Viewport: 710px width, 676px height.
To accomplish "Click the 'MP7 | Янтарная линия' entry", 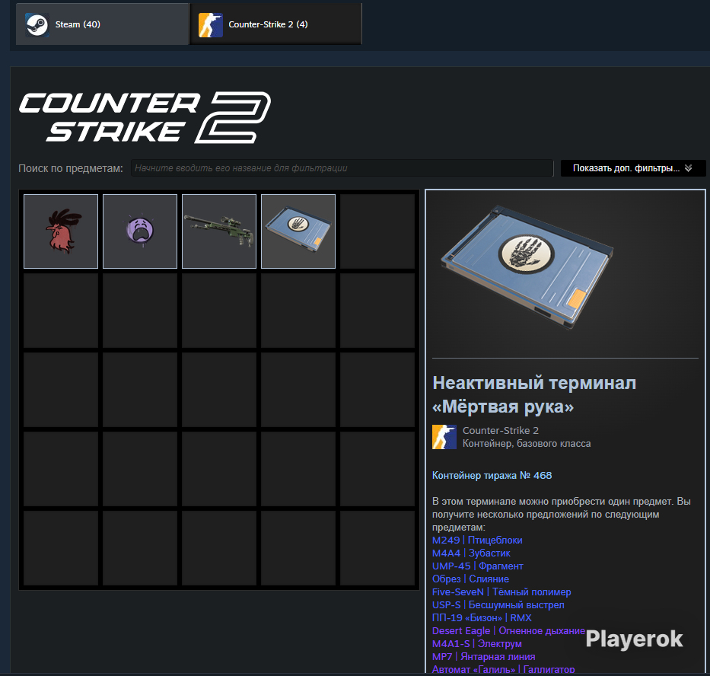I will [483, 656].
